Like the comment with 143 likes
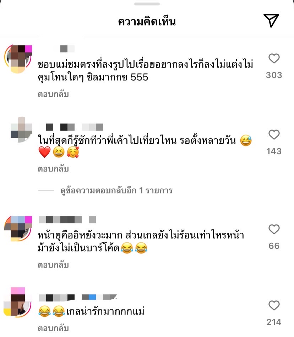Viewport: 294px width, 337px height. point(274,135)
